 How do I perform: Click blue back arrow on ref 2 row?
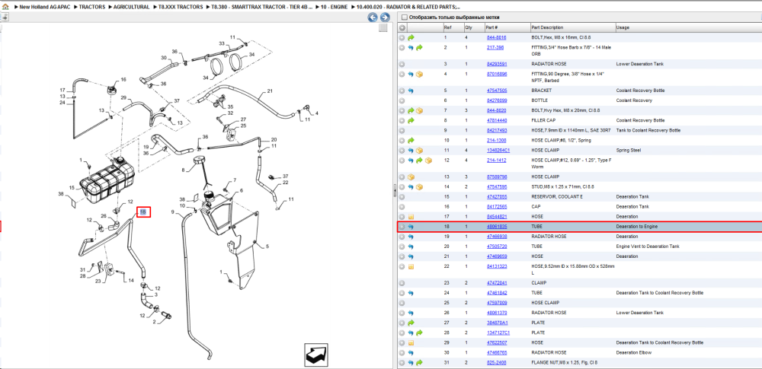(x=411, y=48)
